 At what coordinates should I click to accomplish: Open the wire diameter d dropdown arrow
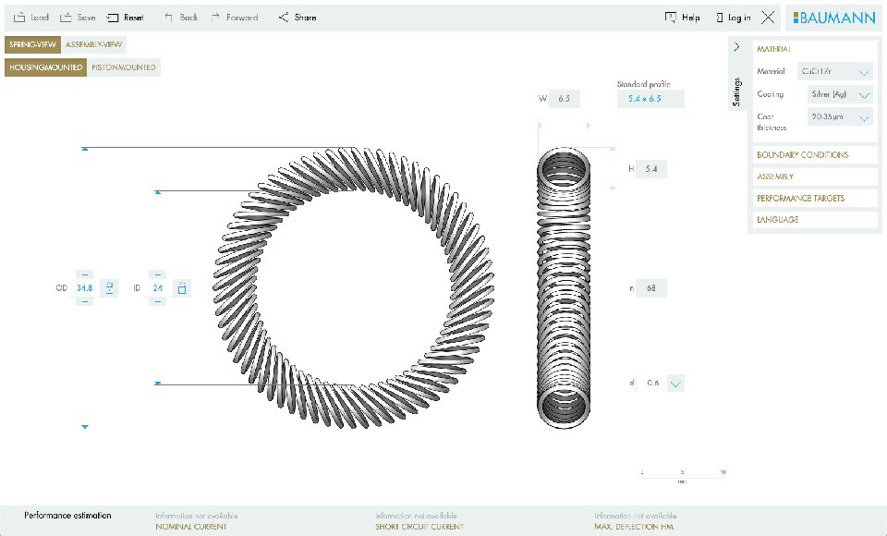(675, 384)
